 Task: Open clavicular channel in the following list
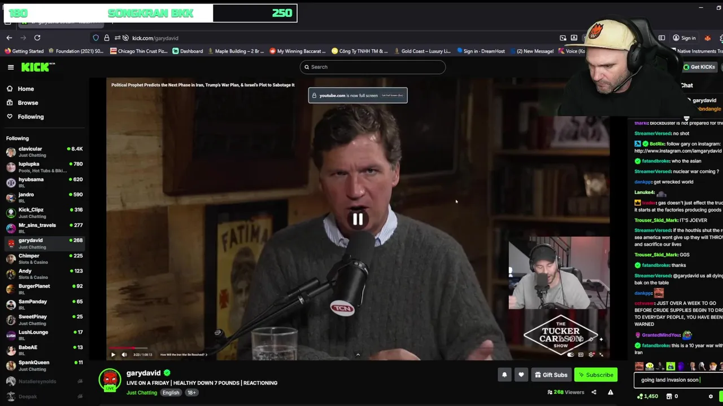pyautogui.click(x=44, y=152)
